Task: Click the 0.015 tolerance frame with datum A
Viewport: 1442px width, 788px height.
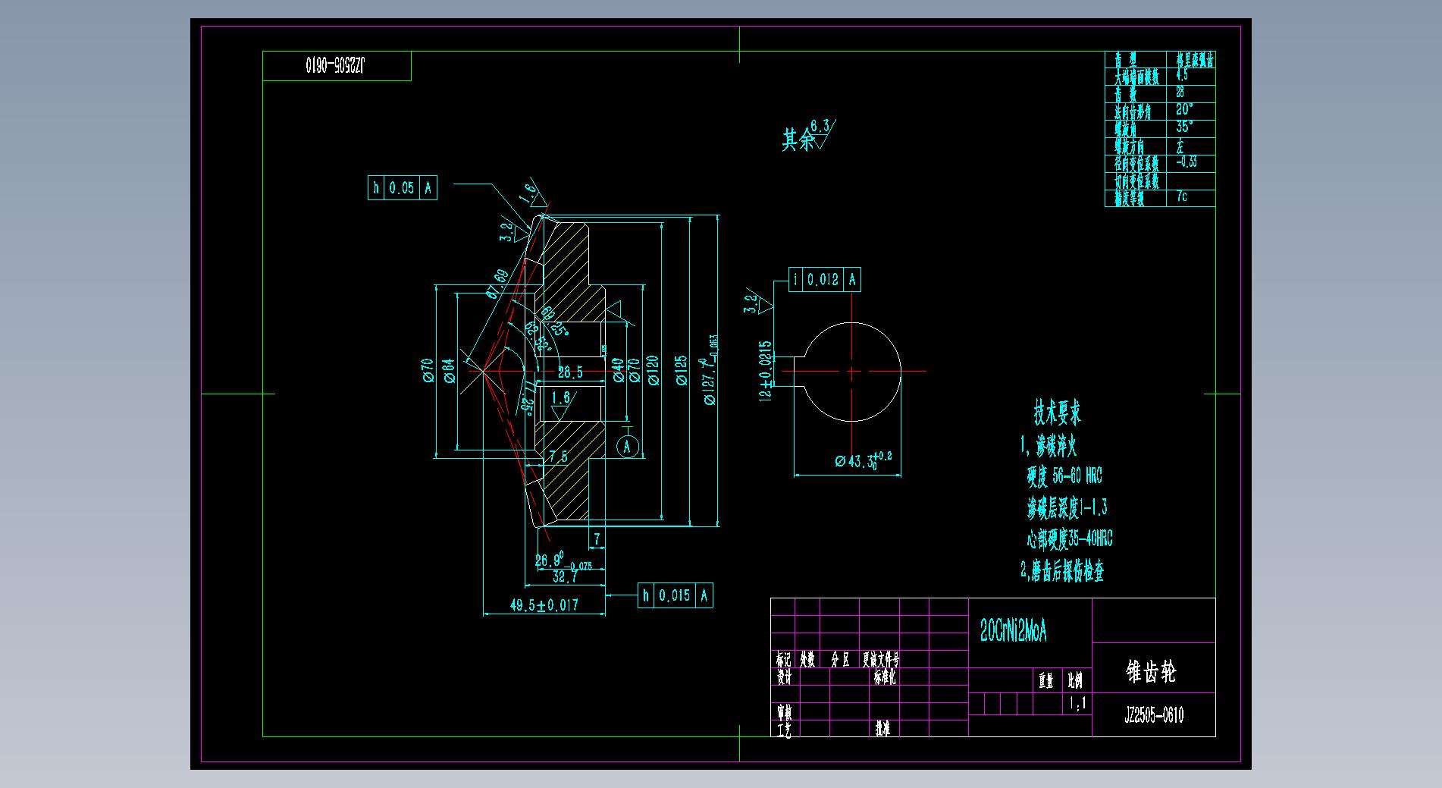Action: [675, 596]
